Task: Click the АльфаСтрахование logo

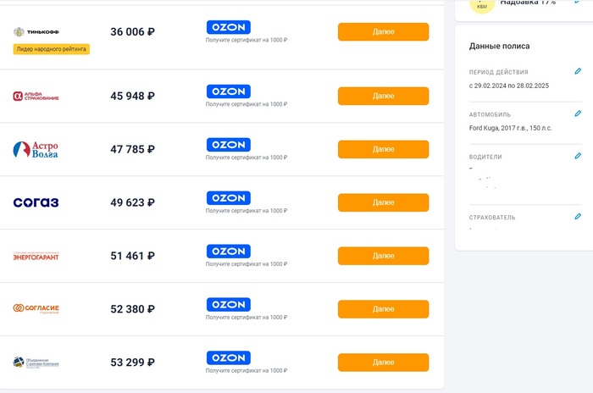Action: tap(36, 97)
